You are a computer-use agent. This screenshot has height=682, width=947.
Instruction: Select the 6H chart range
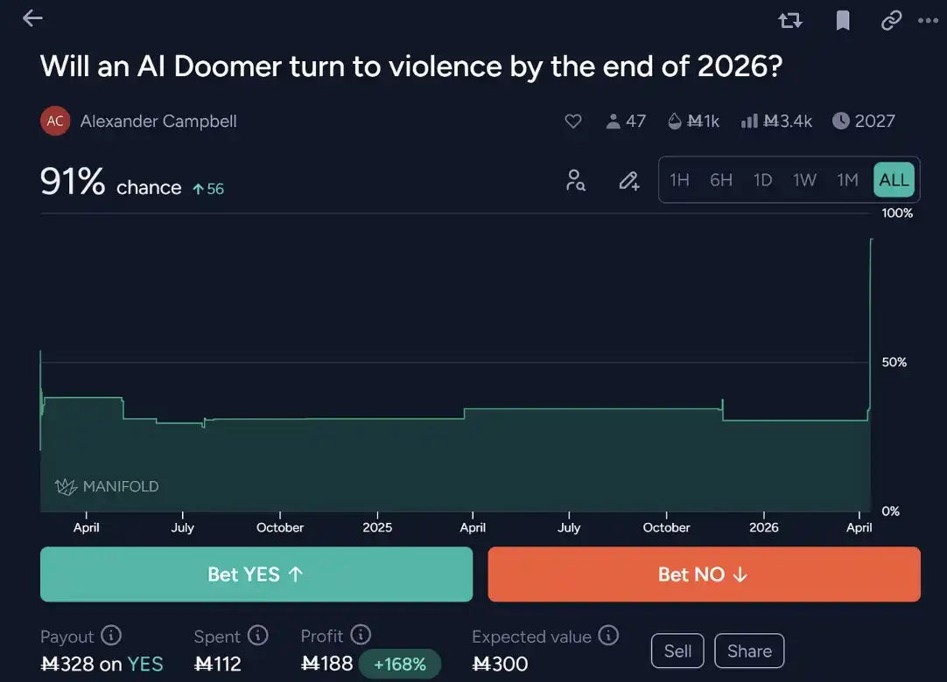pos(721,180)
